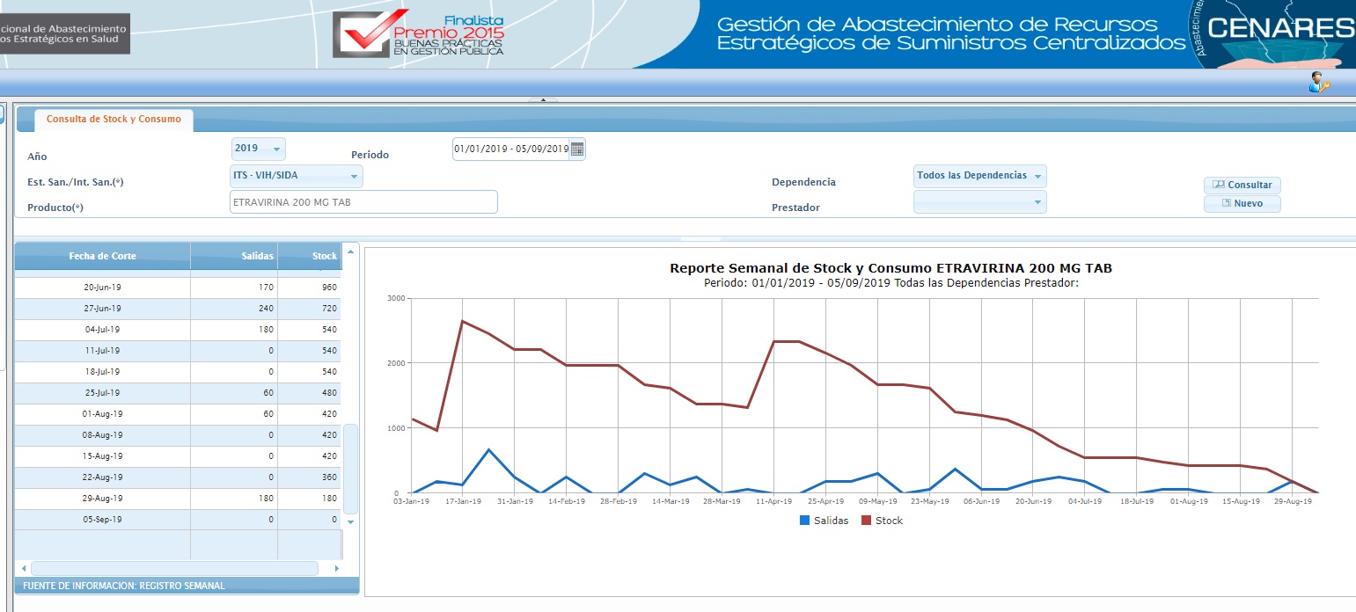The width and height of the screenshot is (1356, 612).
Task: Open the Periodo calendar picker icon
Action: 577,149
